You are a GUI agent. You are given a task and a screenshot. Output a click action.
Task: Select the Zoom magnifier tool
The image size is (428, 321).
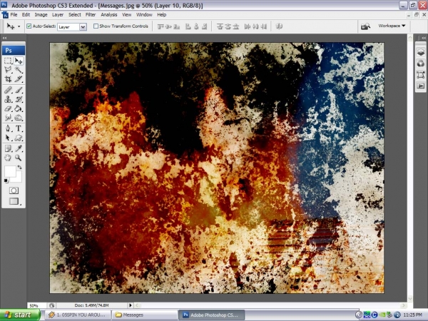19,158
